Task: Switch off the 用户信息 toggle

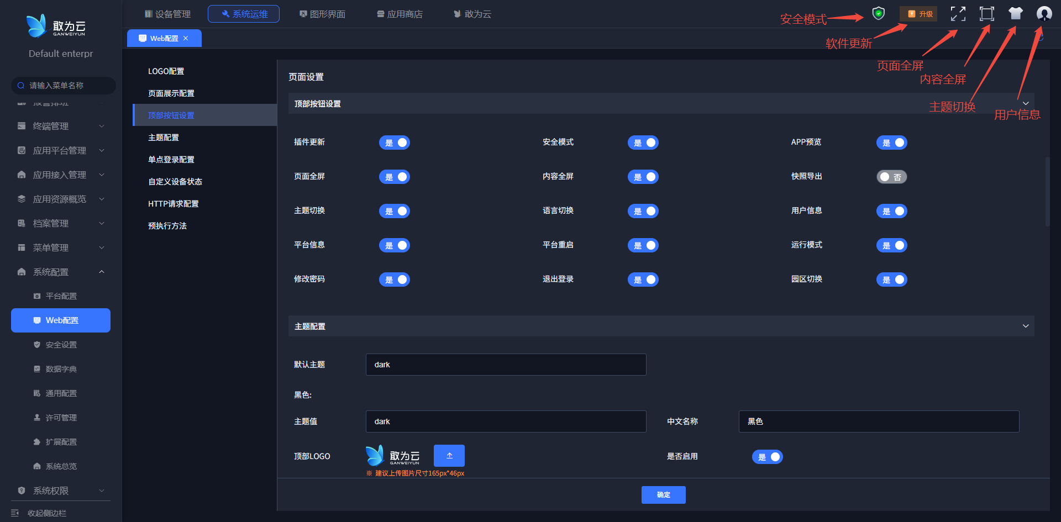Action: [x=892, y=211]
